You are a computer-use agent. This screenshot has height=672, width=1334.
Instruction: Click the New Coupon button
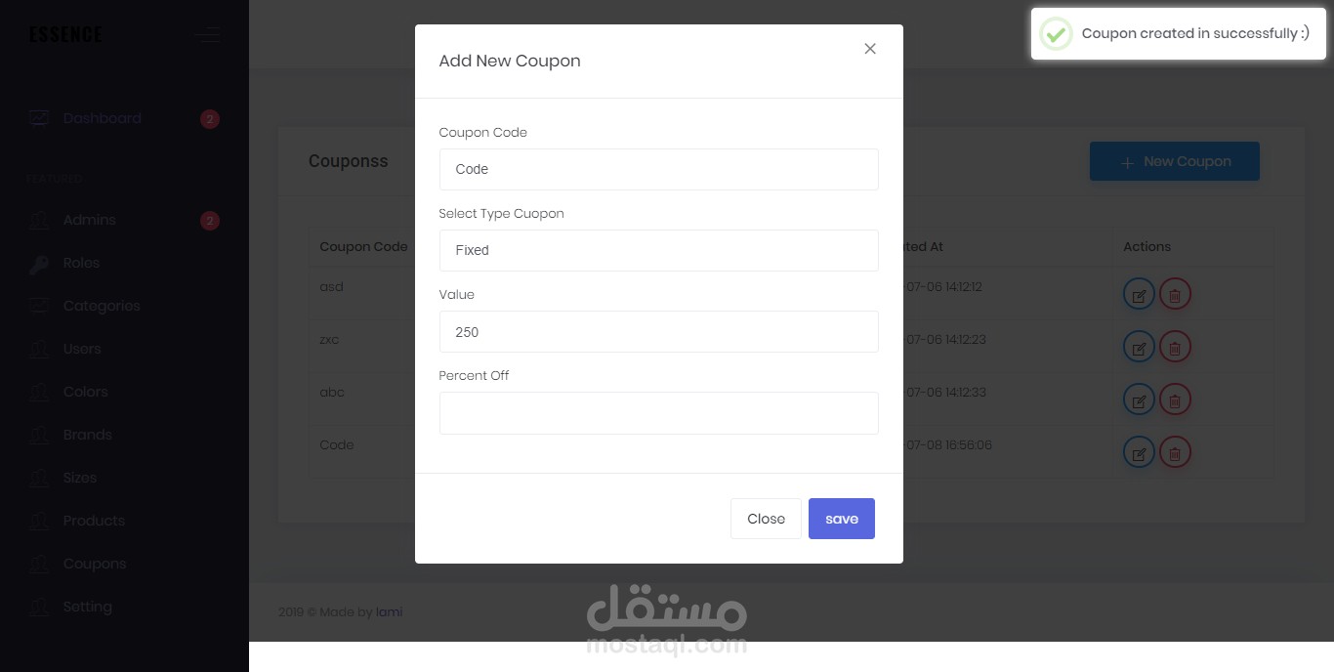(x=1174, y=162)
